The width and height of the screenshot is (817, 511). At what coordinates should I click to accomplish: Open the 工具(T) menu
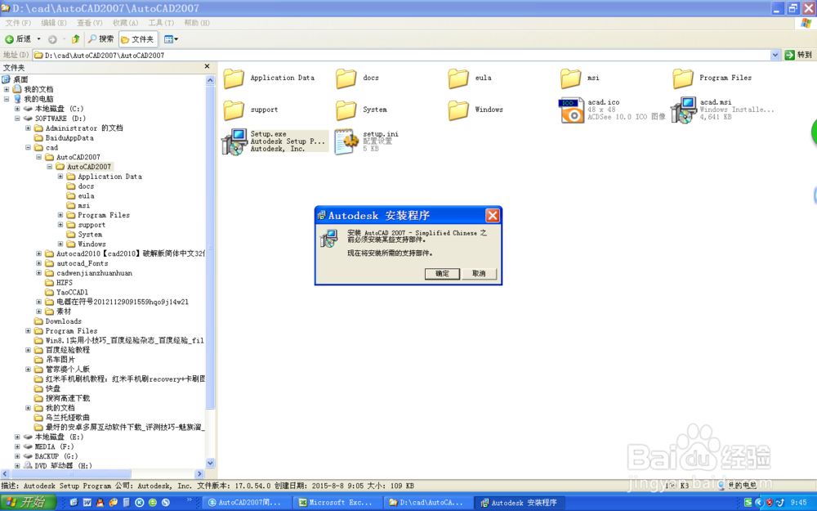point(161,23)
